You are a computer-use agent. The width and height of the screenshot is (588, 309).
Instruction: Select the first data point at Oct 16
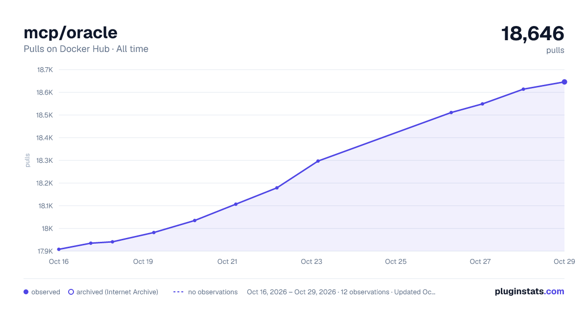[59, 249]
